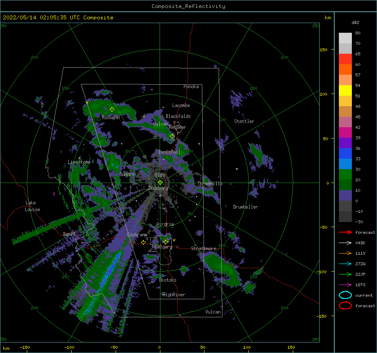
Task: Click the lightest gray 80 dBZ swatch
Action: [345, 38]
